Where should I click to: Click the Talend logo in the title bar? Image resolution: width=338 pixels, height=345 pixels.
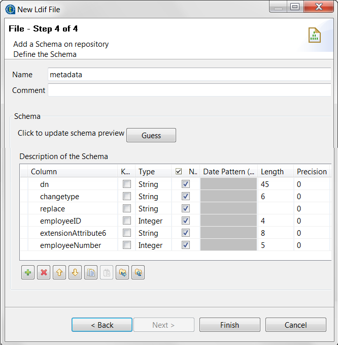(x=10, y=10)
